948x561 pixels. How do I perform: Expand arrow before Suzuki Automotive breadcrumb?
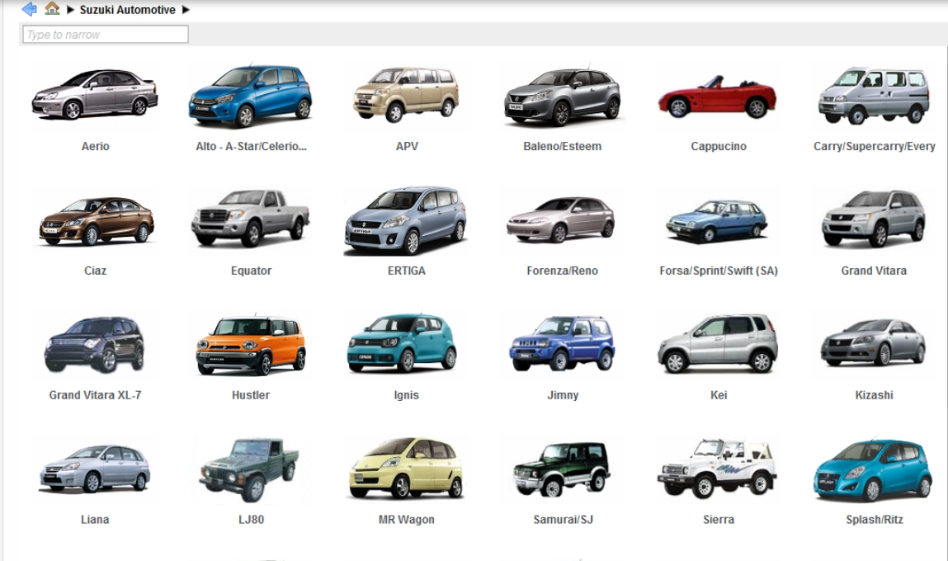pyautogui.click(x=70, y=10)
